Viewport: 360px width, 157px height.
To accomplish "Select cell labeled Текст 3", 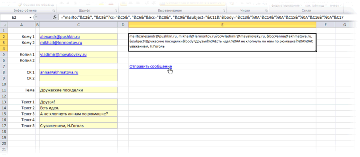I will coord(22,114).
